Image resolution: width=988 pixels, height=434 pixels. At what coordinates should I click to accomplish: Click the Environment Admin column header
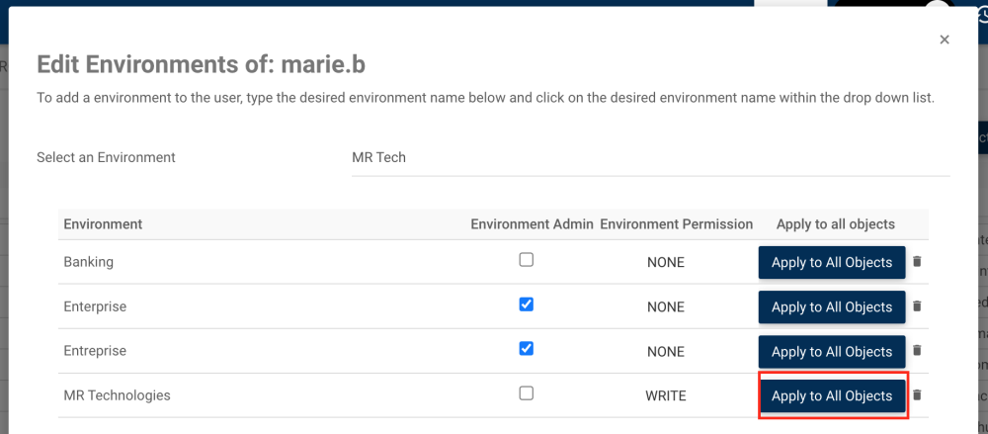(532, 224)
